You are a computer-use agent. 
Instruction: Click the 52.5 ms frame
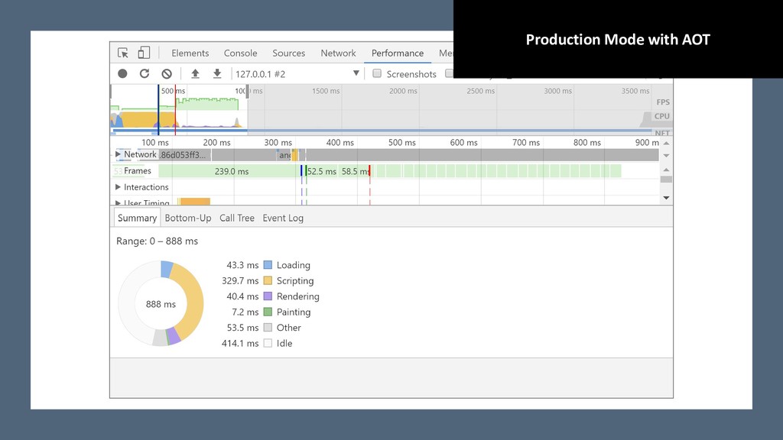coord(322,171)
